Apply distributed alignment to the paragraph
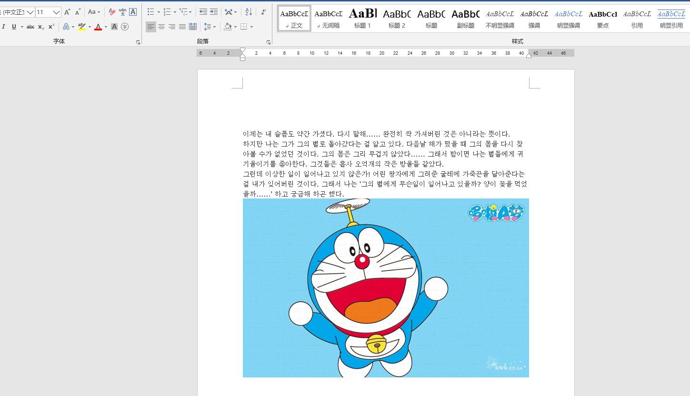The image size is (690, 396). 193,27
